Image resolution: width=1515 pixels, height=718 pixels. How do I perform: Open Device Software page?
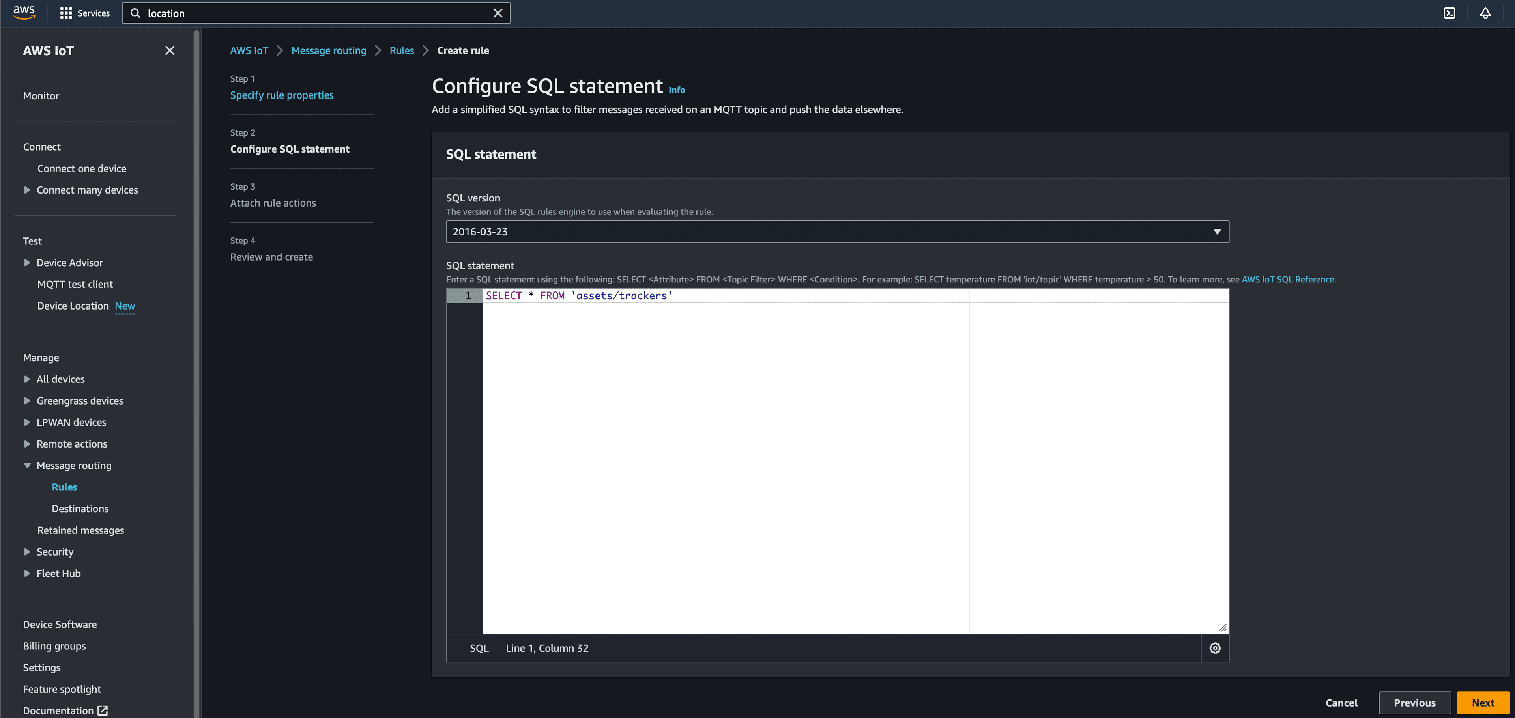pyautogui.click(x=60, y=625)
